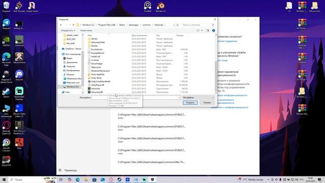Open the Opera GX browser shortcut

point(6,128)
